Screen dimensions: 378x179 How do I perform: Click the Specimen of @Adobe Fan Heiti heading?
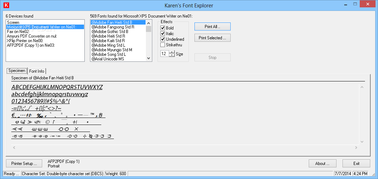43,78
